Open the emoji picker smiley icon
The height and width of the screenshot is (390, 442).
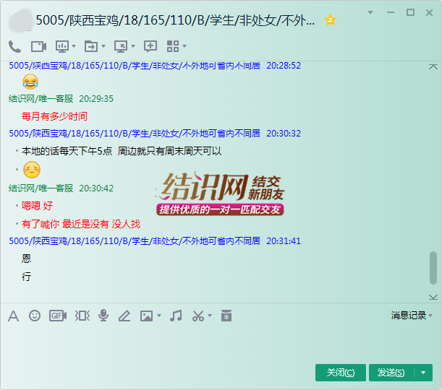pyautogui.click(x=35, y=316)
